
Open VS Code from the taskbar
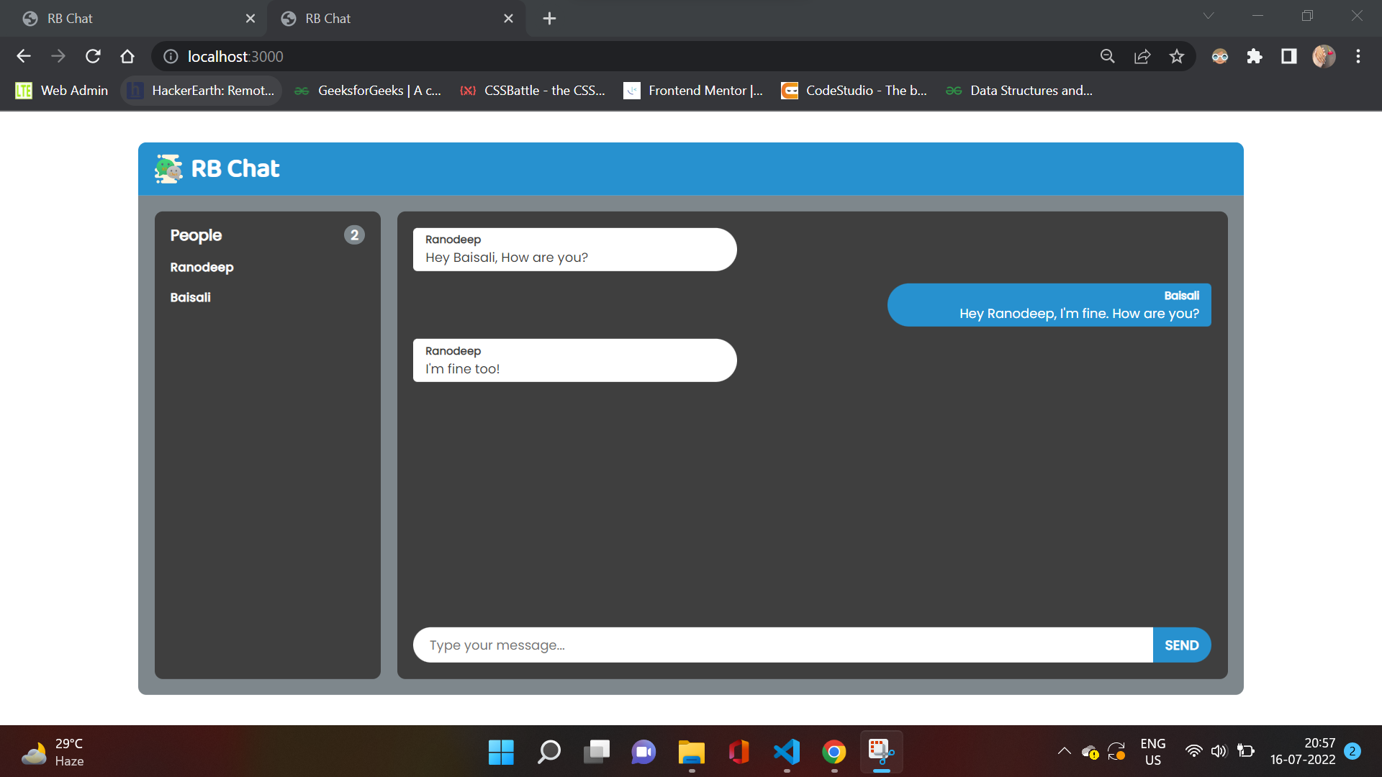point(787,752)
